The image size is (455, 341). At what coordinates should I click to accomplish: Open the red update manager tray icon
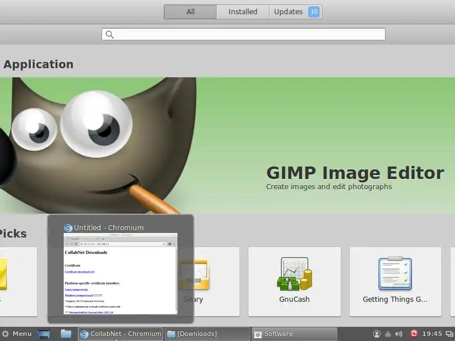click(413, 334)
